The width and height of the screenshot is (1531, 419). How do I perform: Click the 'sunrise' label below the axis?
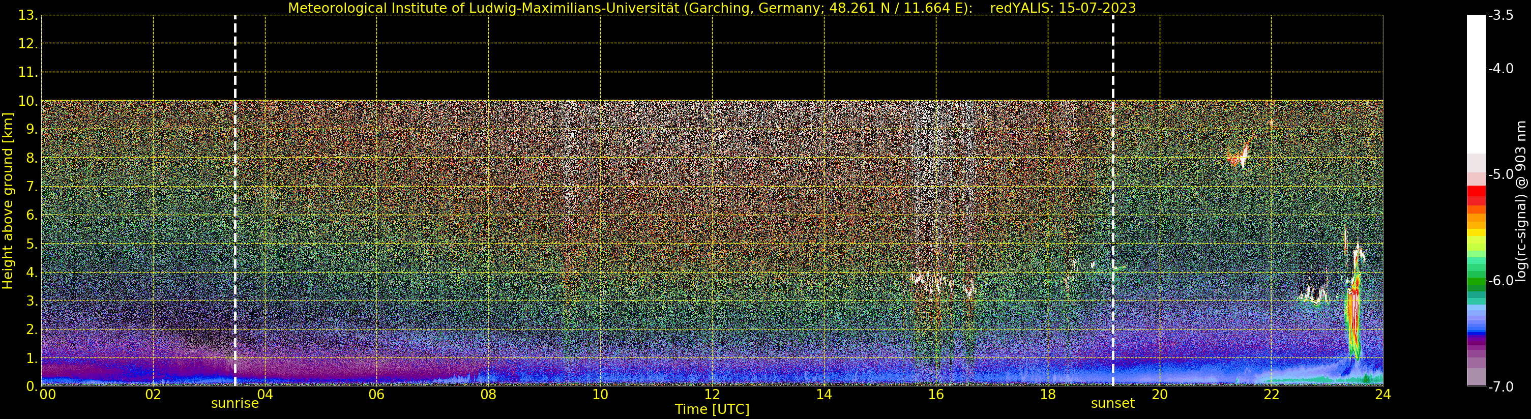pos(235,404)
